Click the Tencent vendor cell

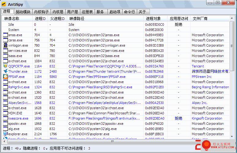[198, 66]
